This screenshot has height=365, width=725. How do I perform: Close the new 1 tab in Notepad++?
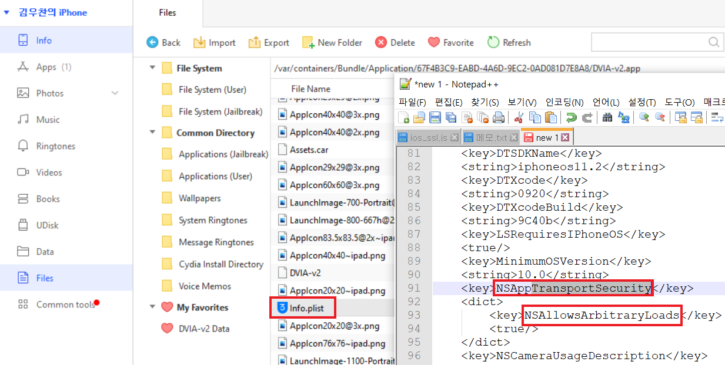(x=565, y=138)
